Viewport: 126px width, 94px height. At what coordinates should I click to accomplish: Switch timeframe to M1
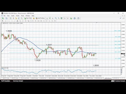[33, 21]
